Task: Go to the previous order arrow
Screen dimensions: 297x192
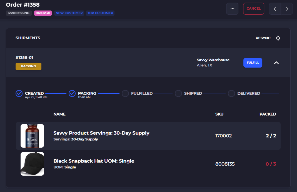Action: click(x=275, y=9)
